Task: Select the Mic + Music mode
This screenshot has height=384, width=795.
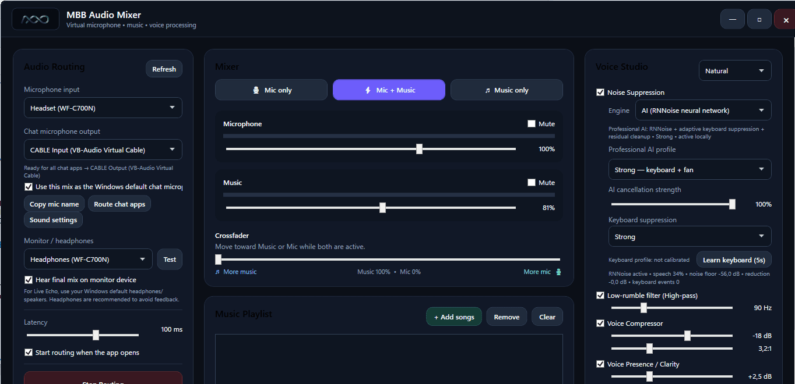Action: [389, 90]
